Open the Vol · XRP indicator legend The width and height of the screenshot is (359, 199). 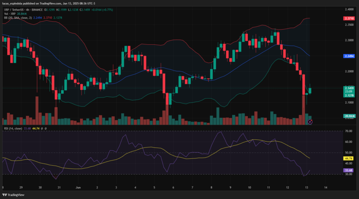coord(10,14)
